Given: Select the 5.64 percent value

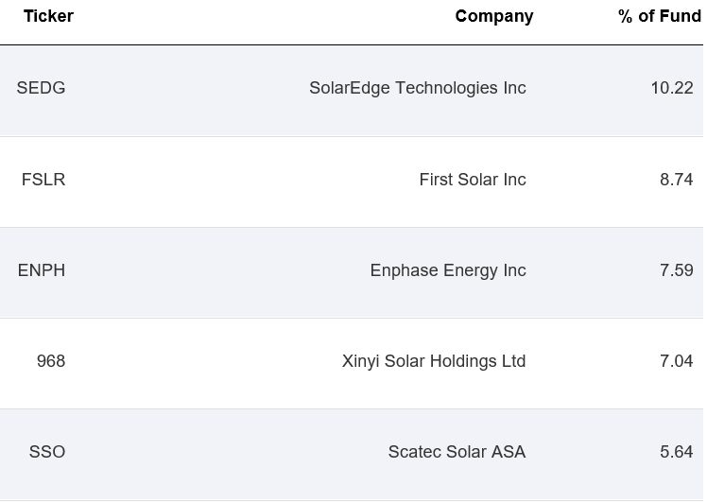Looking at the screenshot, I should 676,452.
